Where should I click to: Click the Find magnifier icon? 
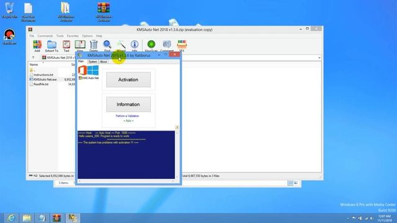(107, 46)
